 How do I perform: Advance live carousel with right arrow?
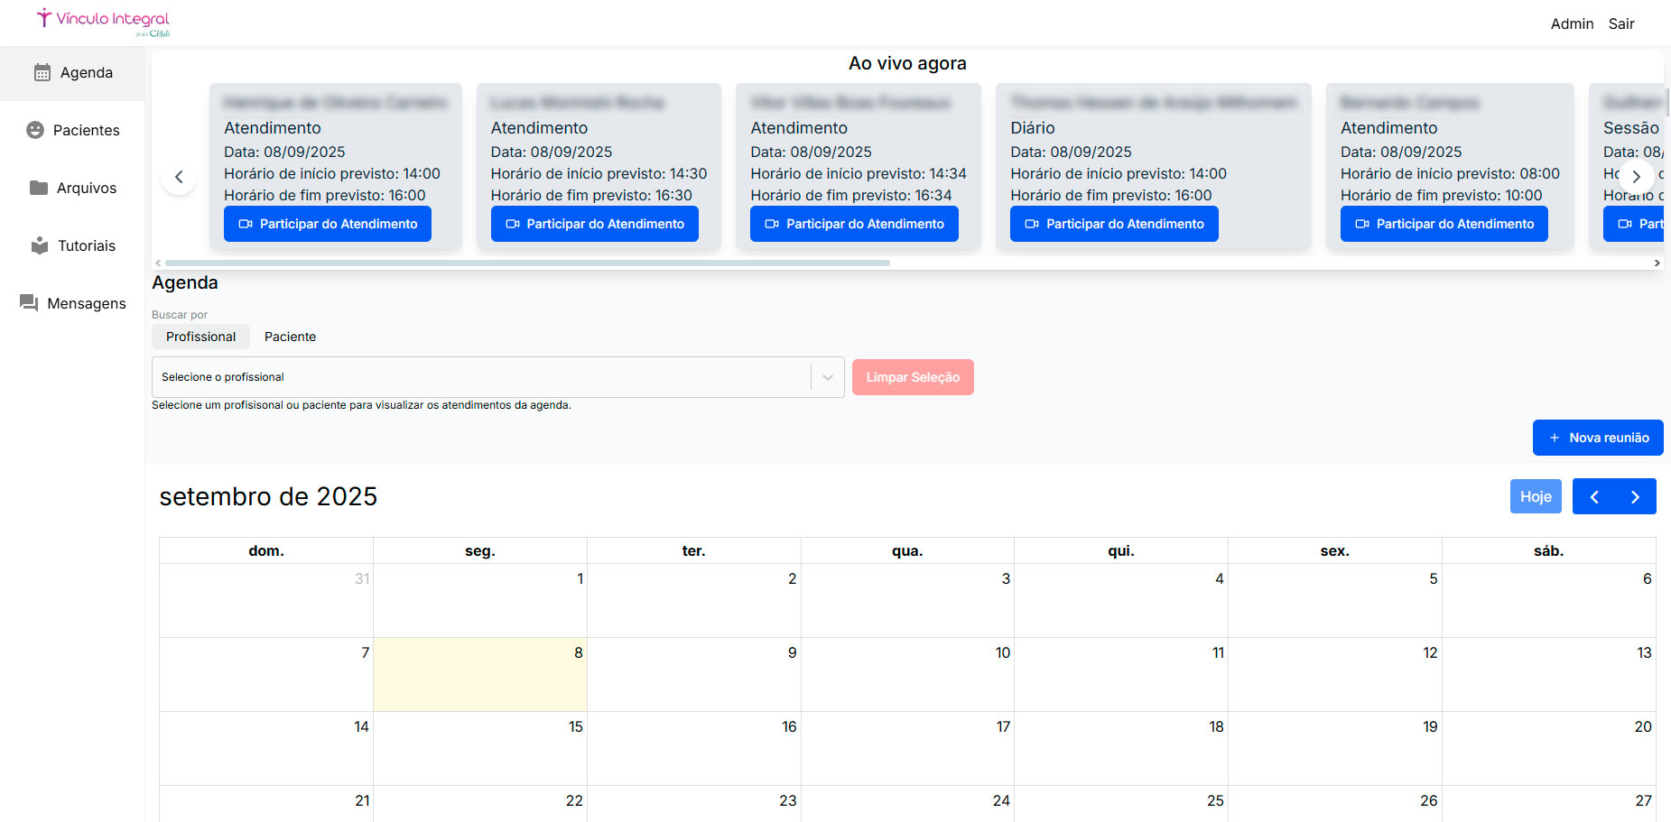[1636, 177]
